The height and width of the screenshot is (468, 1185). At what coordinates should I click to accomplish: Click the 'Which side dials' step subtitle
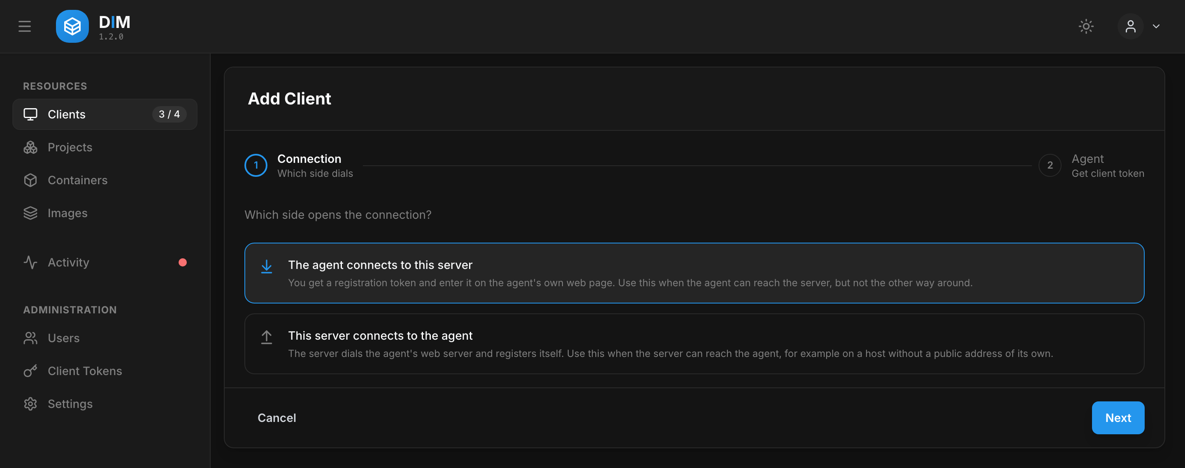click(315, 173)
